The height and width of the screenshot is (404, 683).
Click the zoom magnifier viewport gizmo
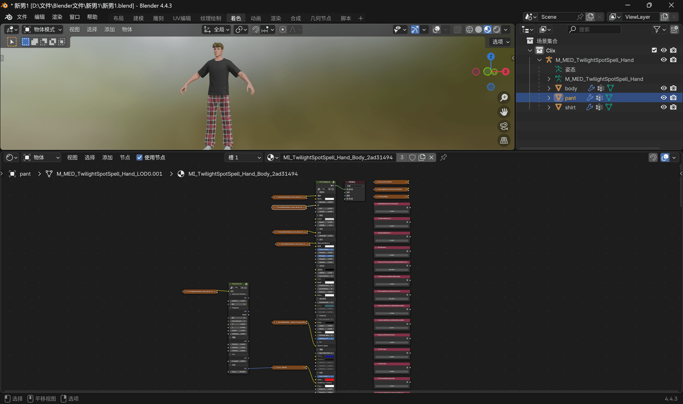(504, 98)
